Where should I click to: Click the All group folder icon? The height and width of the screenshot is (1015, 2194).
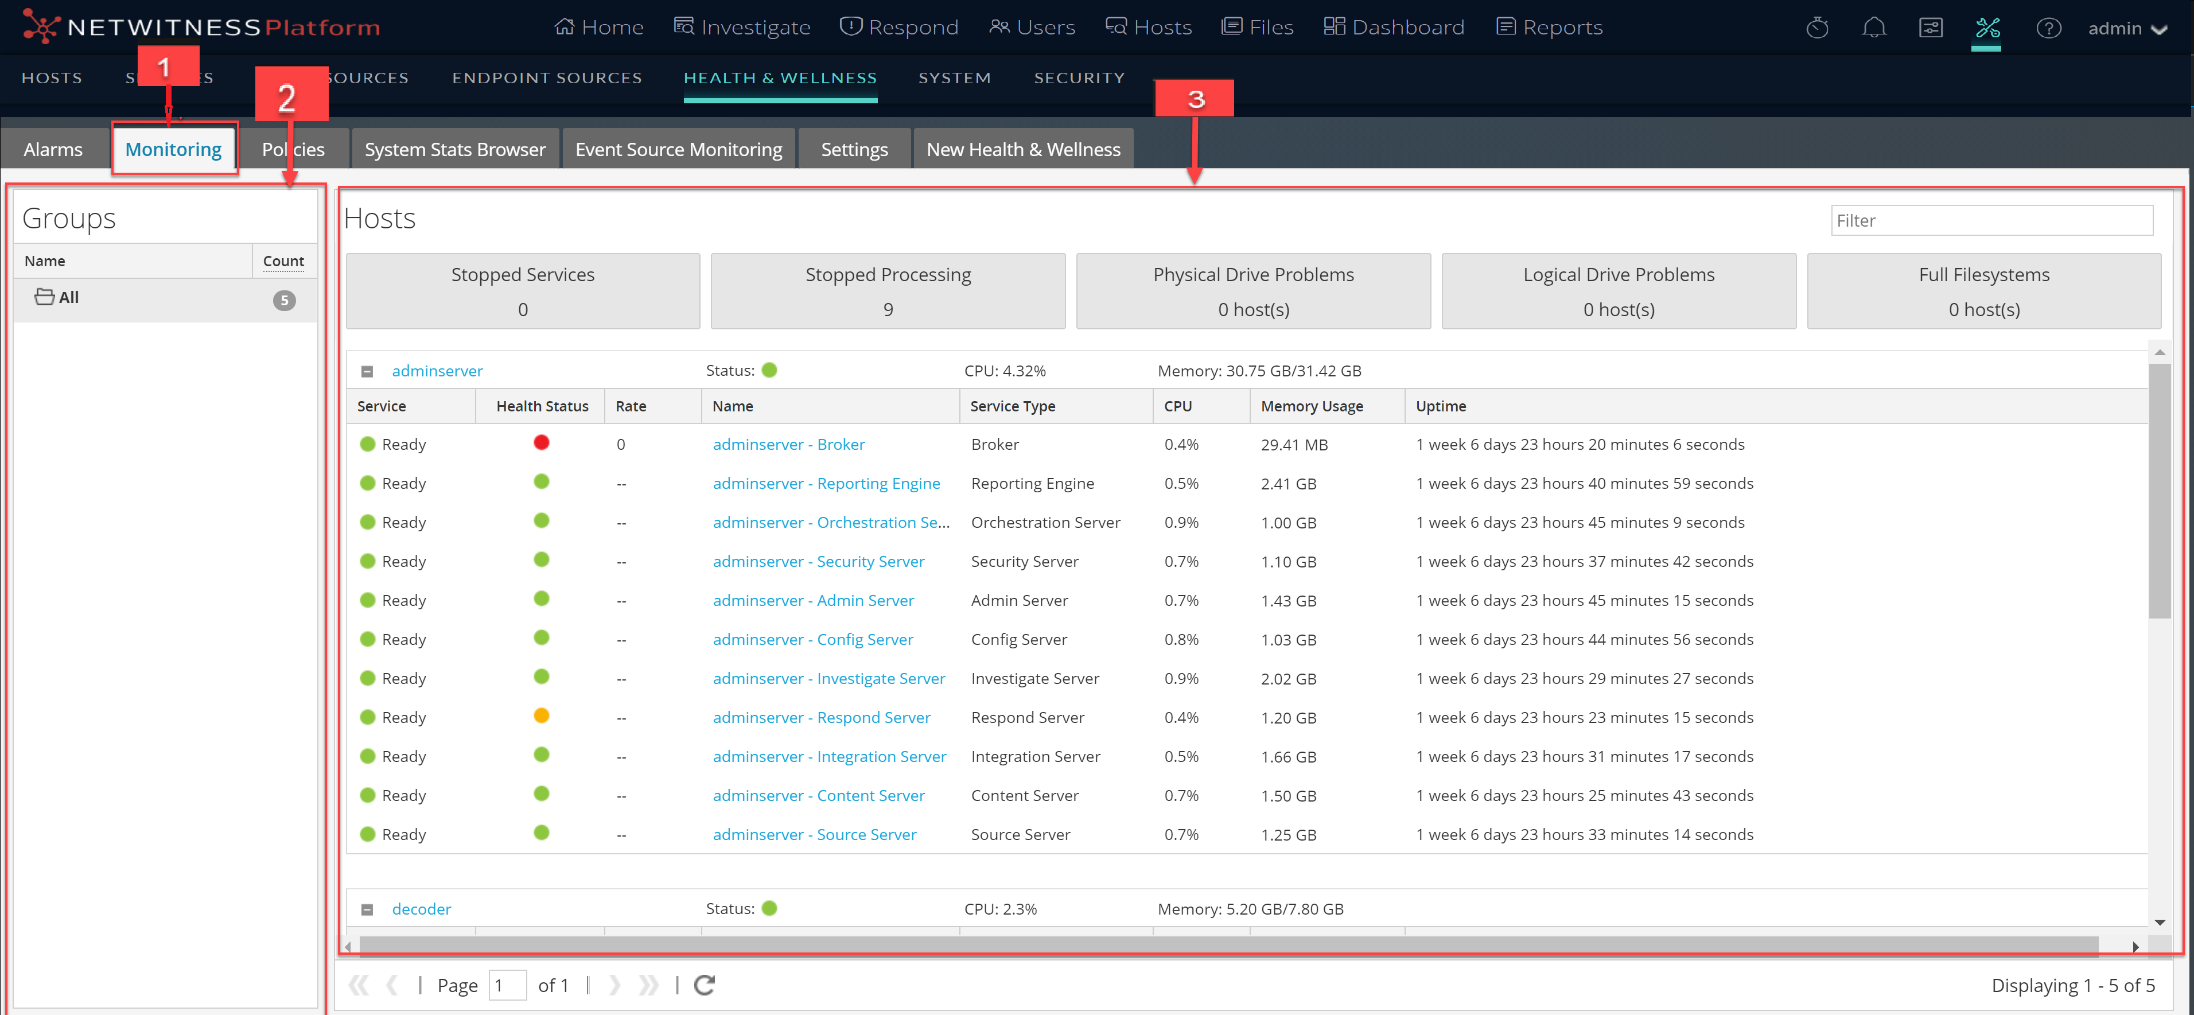tap(44, 297)
